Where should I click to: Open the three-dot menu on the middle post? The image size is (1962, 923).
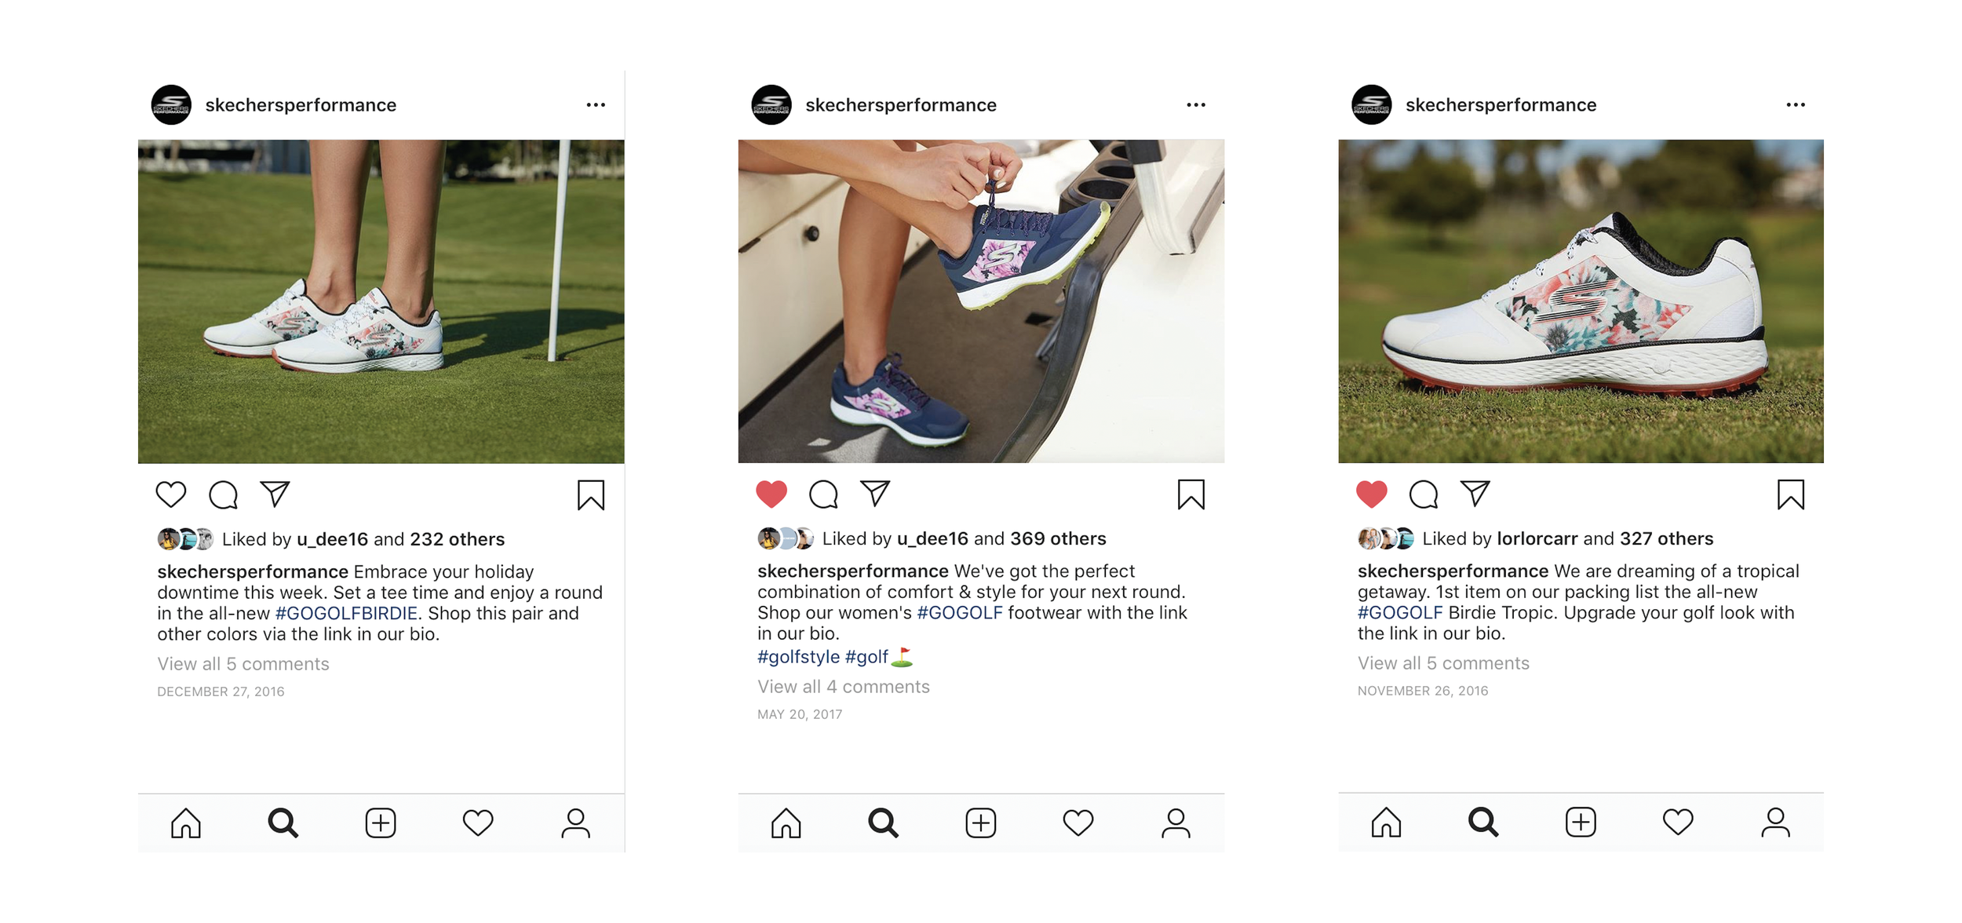pos(1196,104)
